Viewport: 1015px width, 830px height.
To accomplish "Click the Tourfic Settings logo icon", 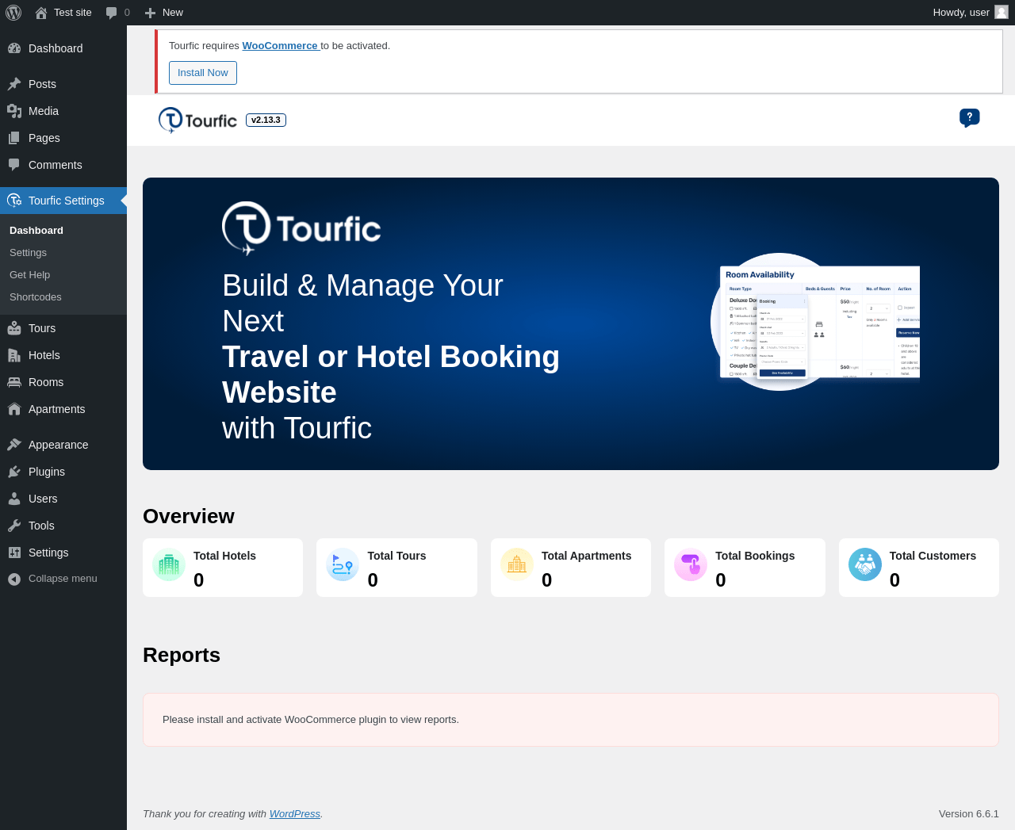I will coord(14,201).
